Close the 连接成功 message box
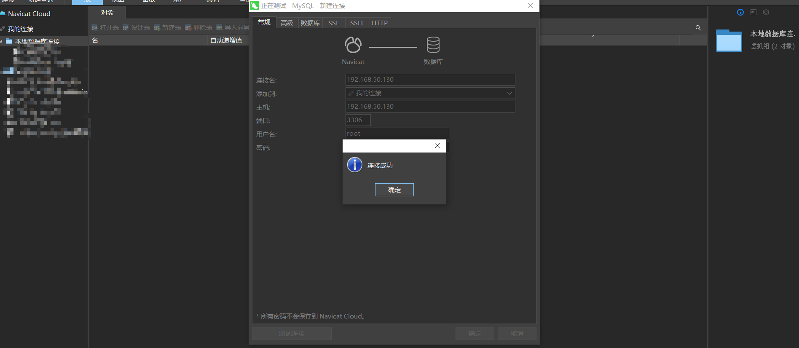 (437, 146)
